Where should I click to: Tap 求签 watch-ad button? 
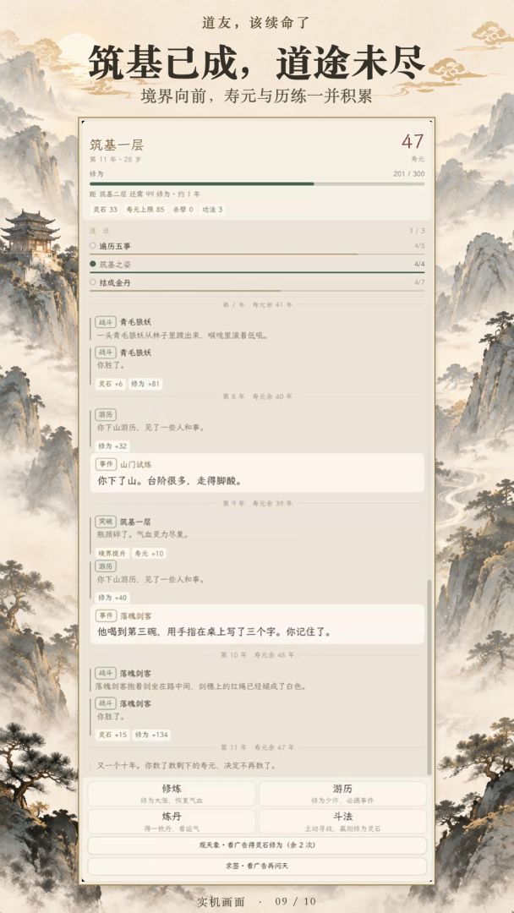click(x=257, y=866)
